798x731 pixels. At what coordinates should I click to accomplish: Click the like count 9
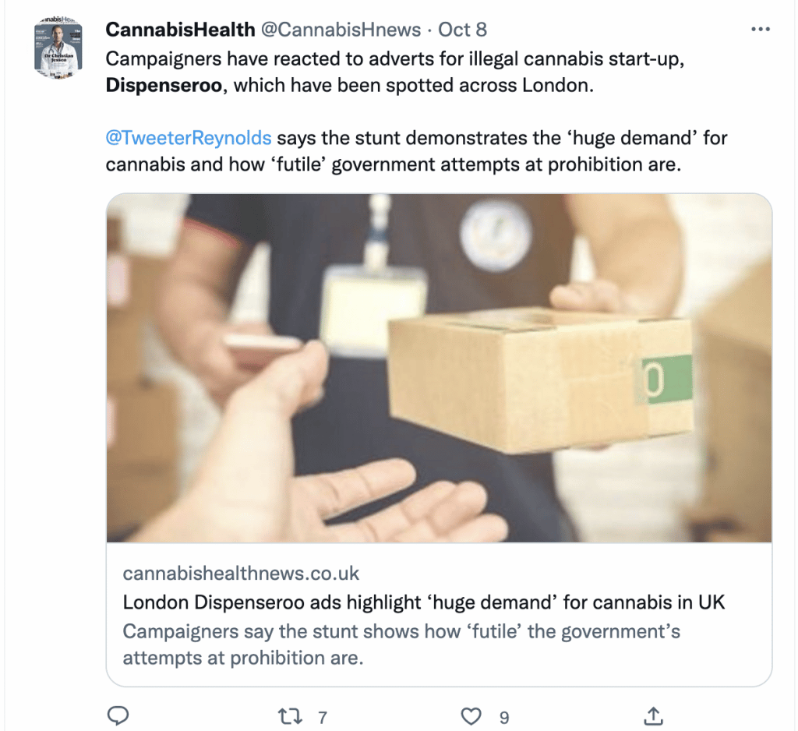point(504,718)
